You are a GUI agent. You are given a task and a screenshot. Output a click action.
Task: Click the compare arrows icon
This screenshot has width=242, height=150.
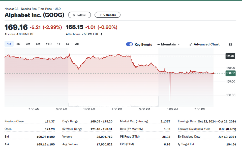(101, 15)
